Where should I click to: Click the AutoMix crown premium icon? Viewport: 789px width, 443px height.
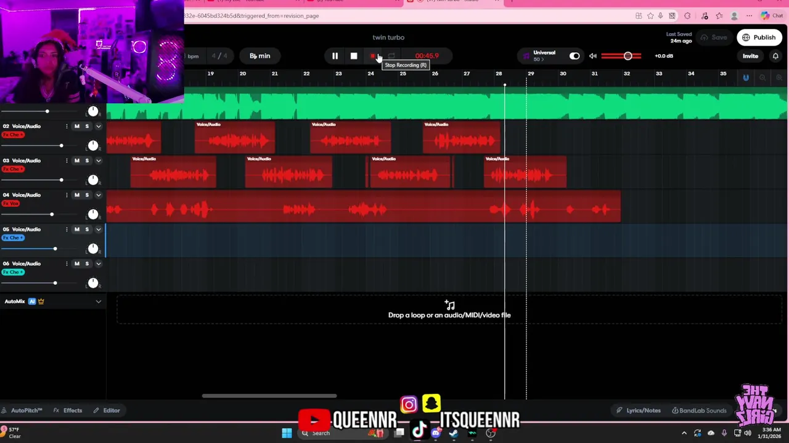41,301
